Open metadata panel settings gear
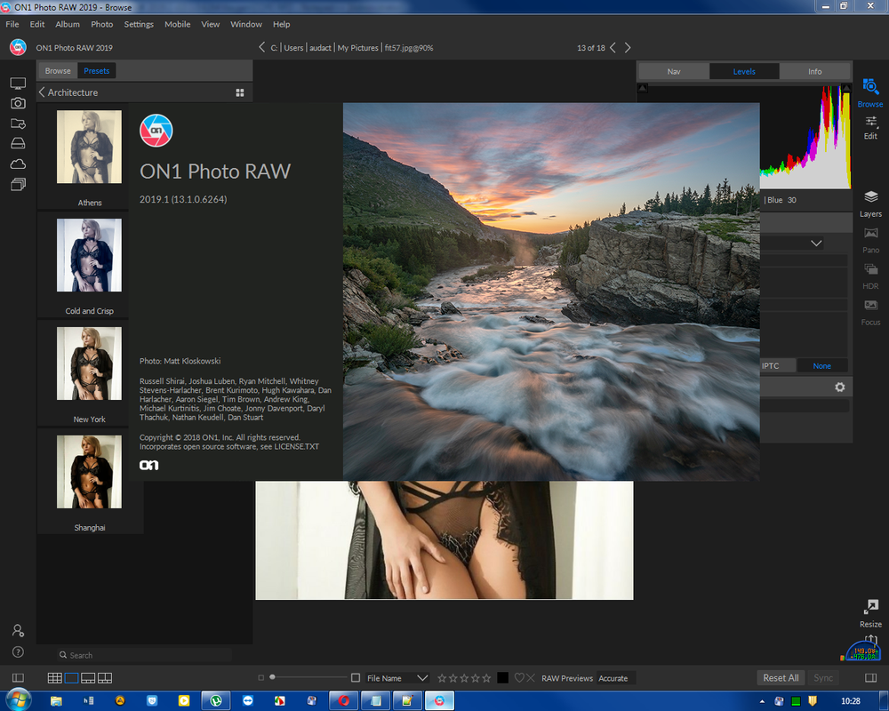Image resolution: width=889 pixels, height=711 pixels. click(x=840, y=387)
